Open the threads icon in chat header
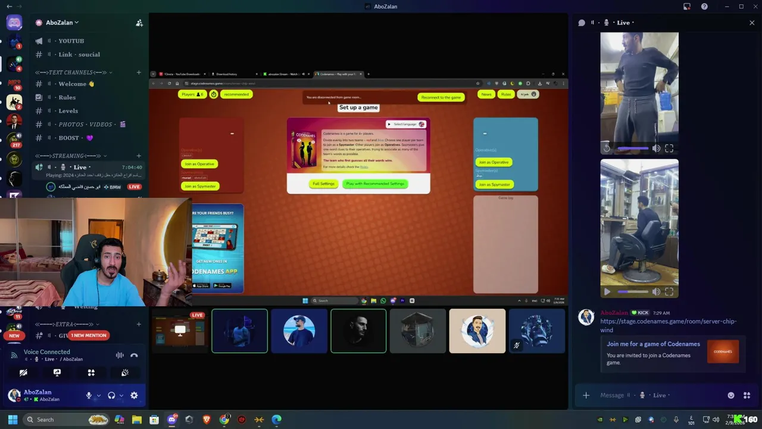The width and height of the screenshot is (762, 429). click(582, 23)
